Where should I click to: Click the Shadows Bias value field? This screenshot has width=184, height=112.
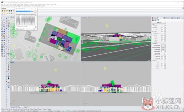point(163,64)
